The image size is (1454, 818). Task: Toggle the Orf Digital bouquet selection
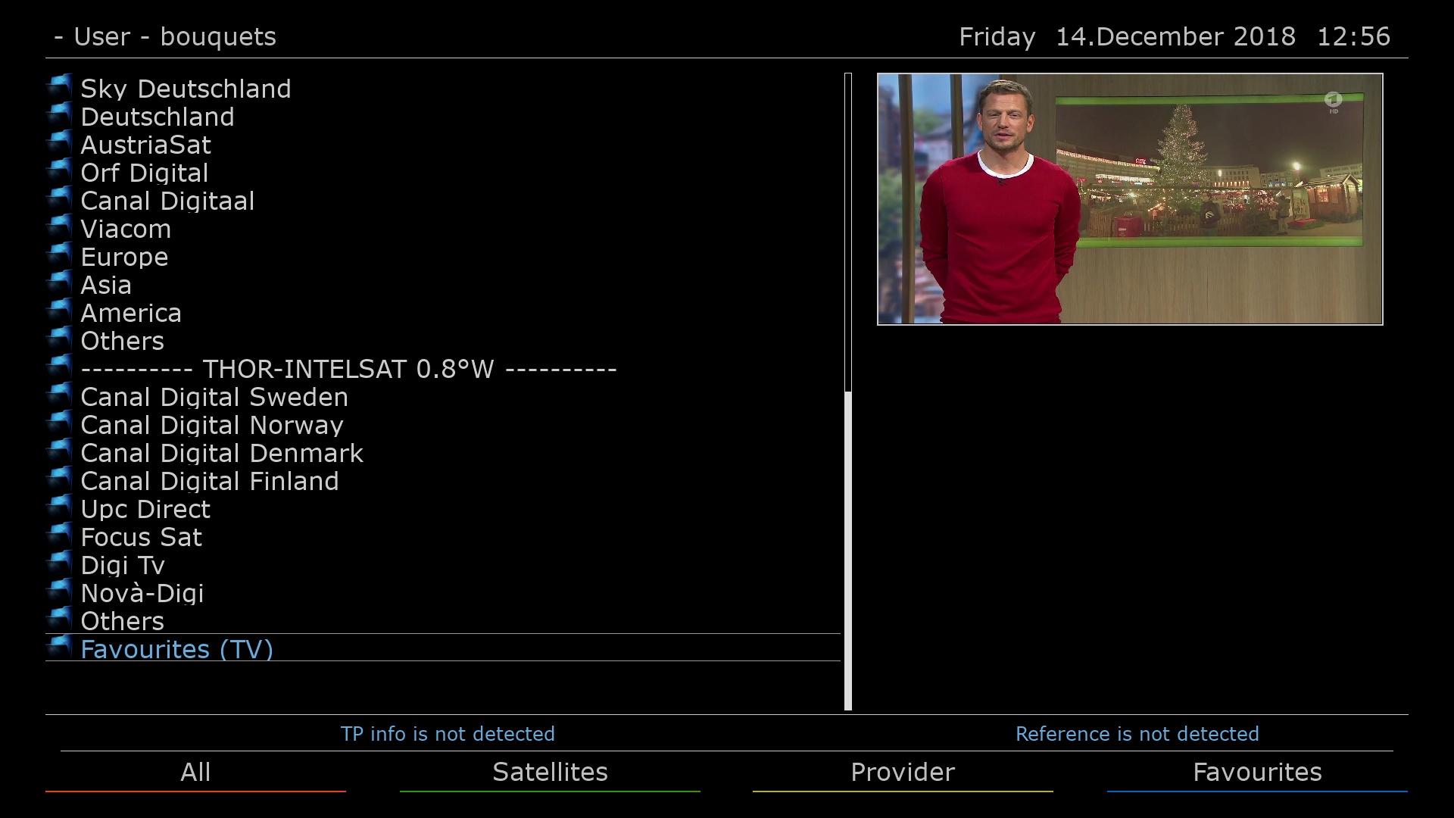[x=144, y=173]
